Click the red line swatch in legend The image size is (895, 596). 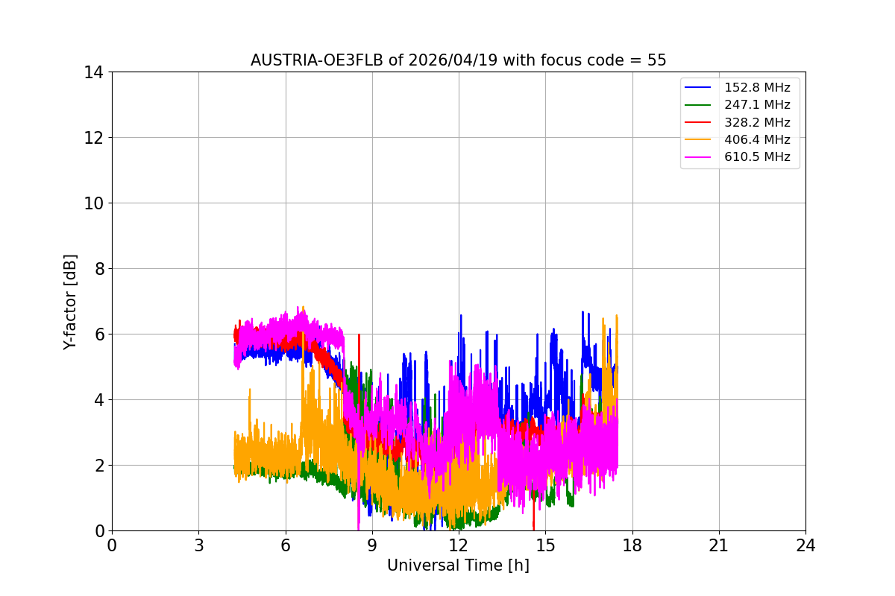(x=699, y=122)
